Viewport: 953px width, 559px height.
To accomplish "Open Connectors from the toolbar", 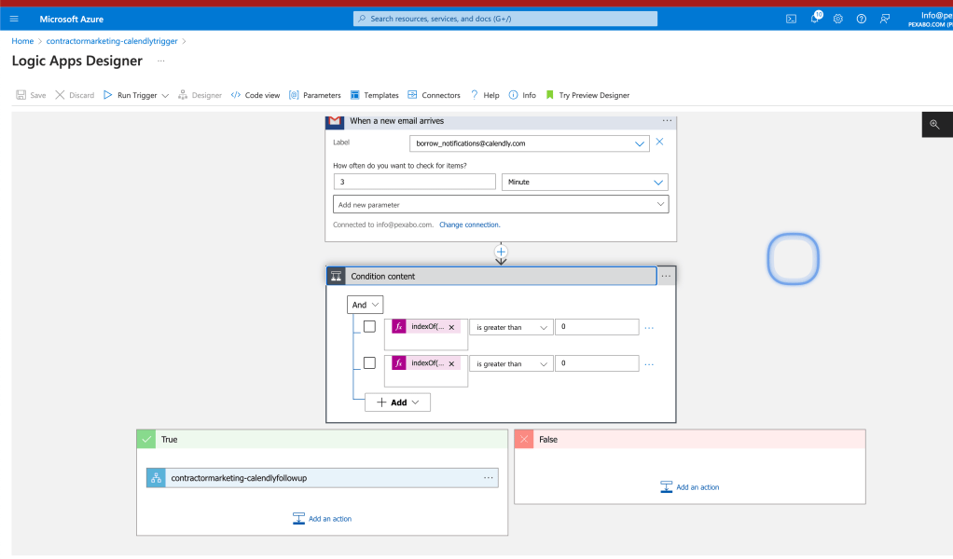I will pos(434,95).
